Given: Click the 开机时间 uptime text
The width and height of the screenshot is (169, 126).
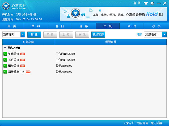Looking at the screenshot, I should (x=19, y=14).
